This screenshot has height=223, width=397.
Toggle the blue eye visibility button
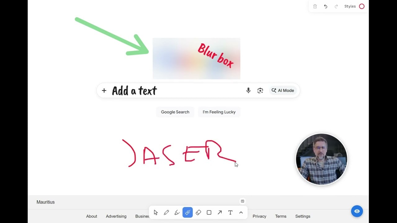357,211
